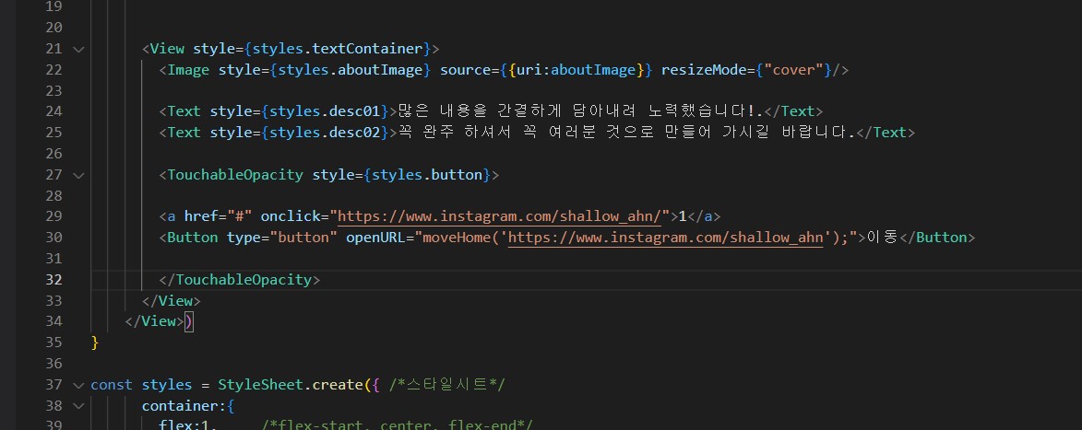
Task: Click the 노력했습니다 text on line 24
Action: tap(700, 111)
